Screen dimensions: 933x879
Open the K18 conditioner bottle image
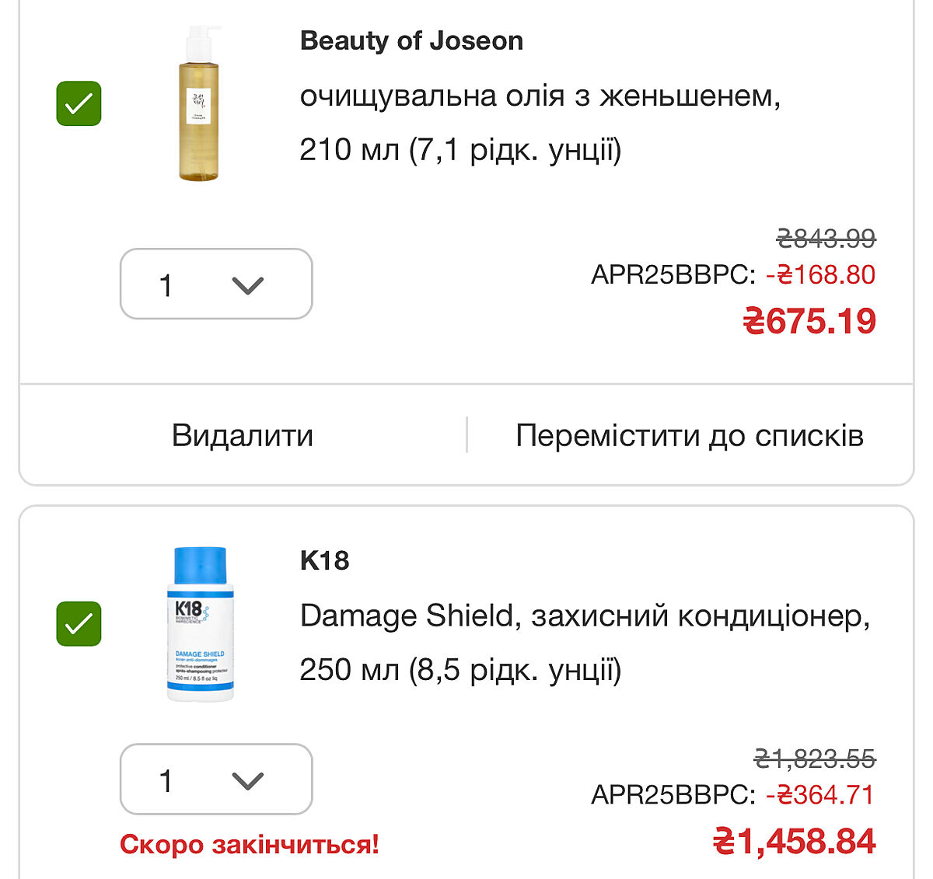pos(200,623)
